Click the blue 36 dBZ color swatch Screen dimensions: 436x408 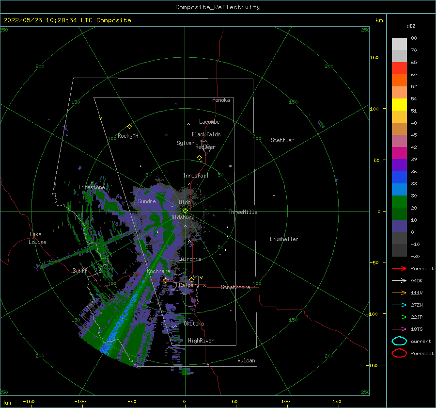[399, 177]
